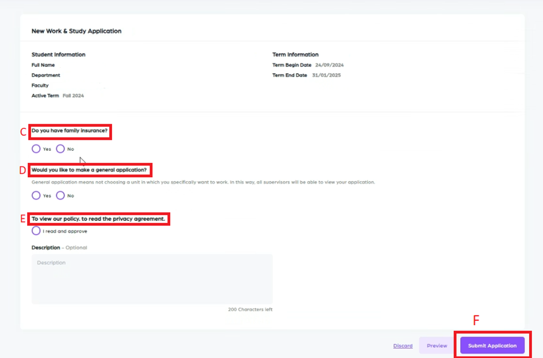Click the Term Begin Date value 24/09/2024

[x=329, y=65]
